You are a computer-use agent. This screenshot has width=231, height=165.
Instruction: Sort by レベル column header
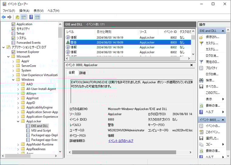click(80, 32)
